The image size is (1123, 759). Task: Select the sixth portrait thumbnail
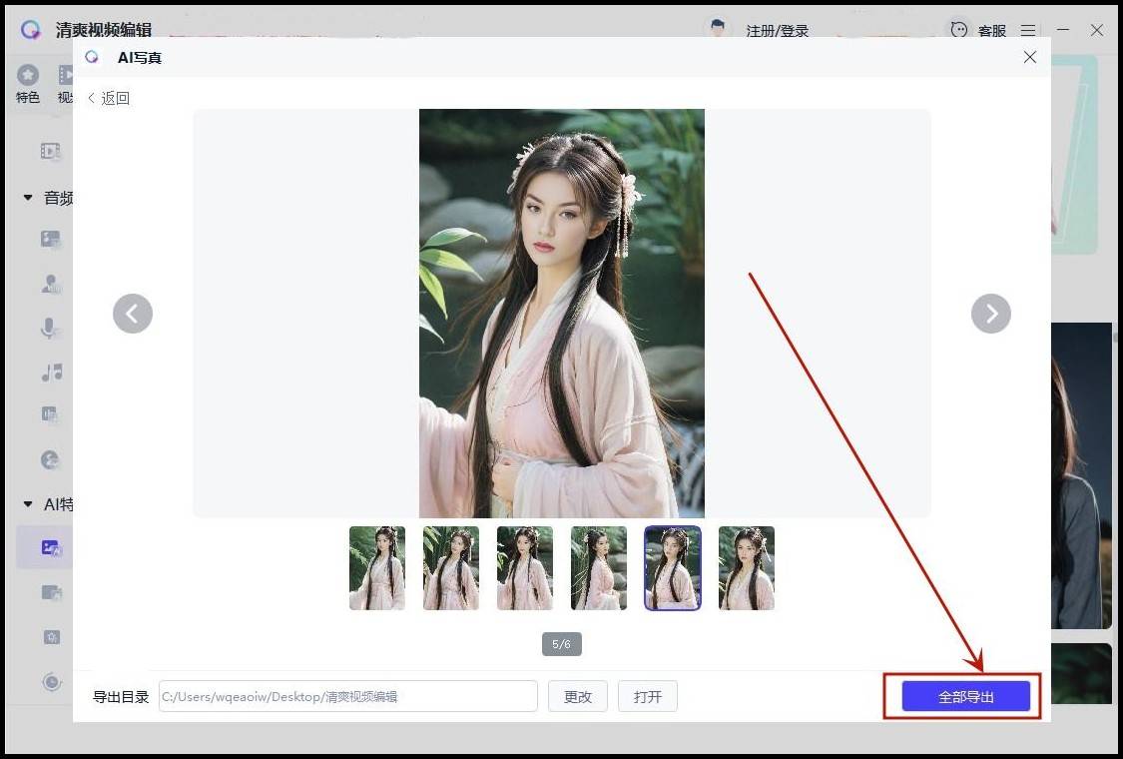(x=747, y=568)
